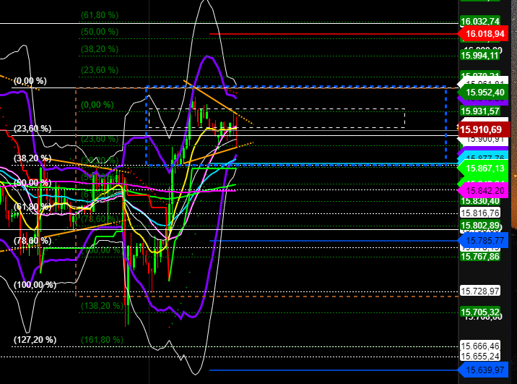Click the 15.802,89 price label
This screenshot has width=517, height=384.
pos(479,226)
